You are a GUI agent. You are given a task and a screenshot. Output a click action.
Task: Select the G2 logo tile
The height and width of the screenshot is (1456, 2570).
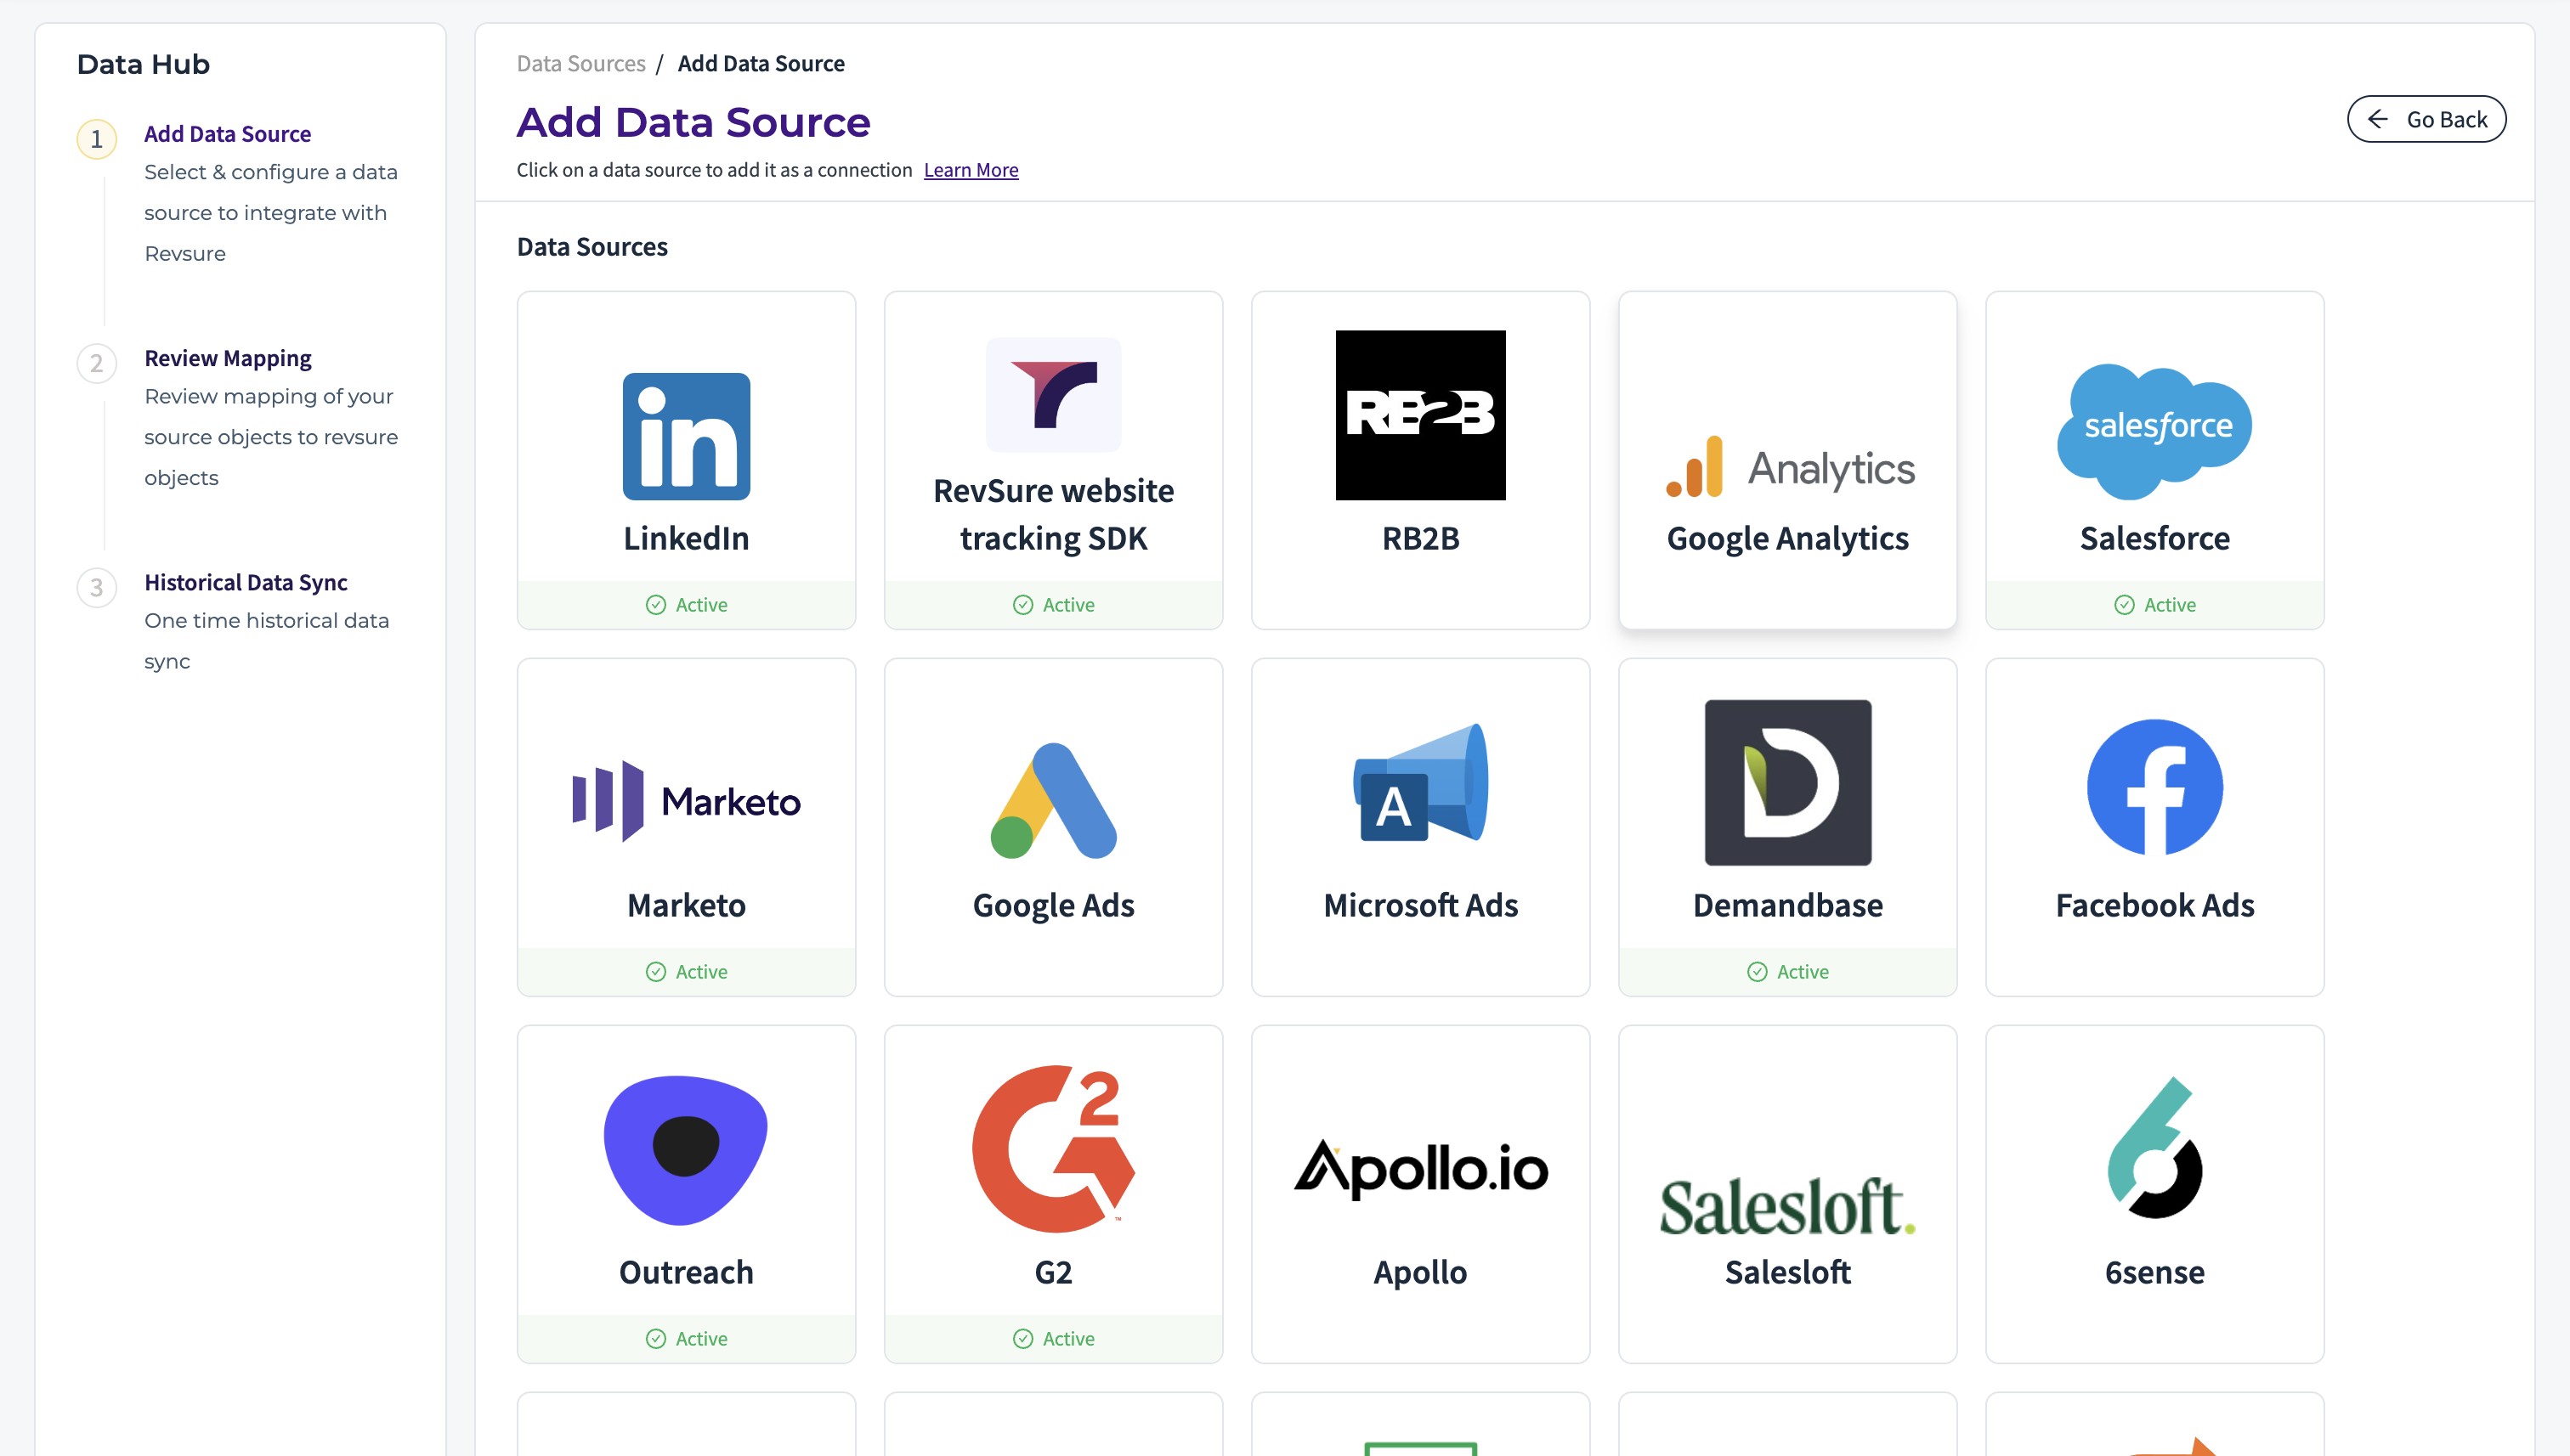(1052, 1148)
